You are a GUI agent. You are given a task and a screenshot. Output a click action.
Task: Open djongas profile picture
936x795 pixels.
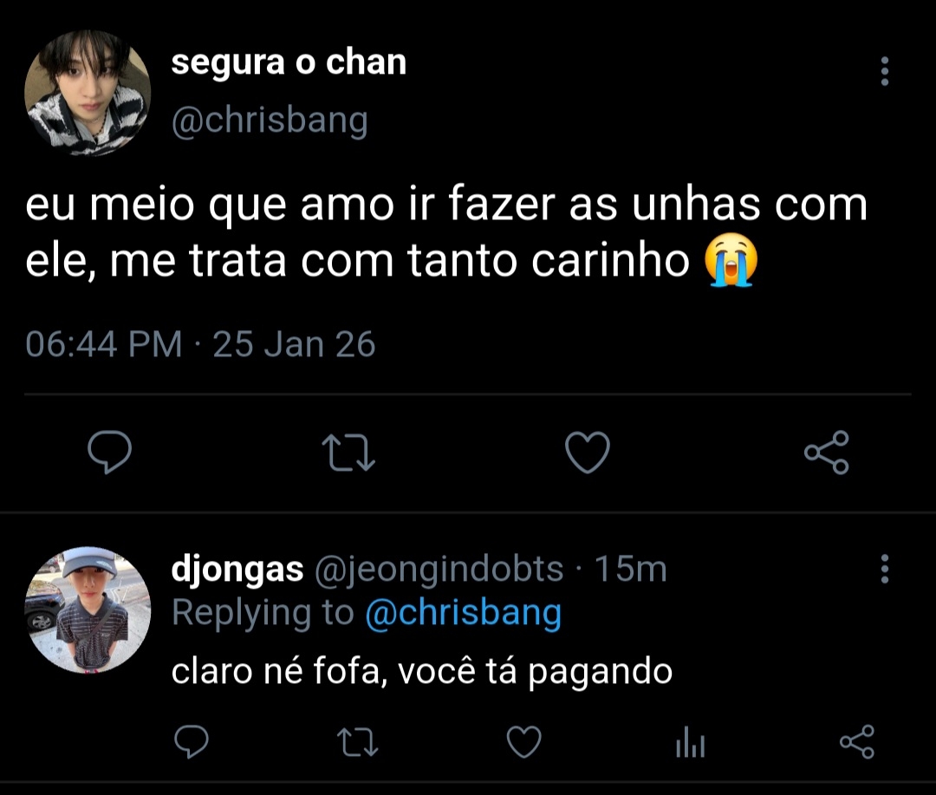(x=88, y=610)
